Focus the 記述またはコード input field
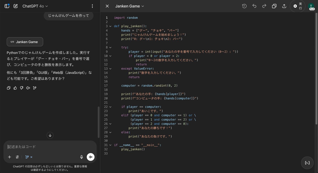 pos(50,147)
